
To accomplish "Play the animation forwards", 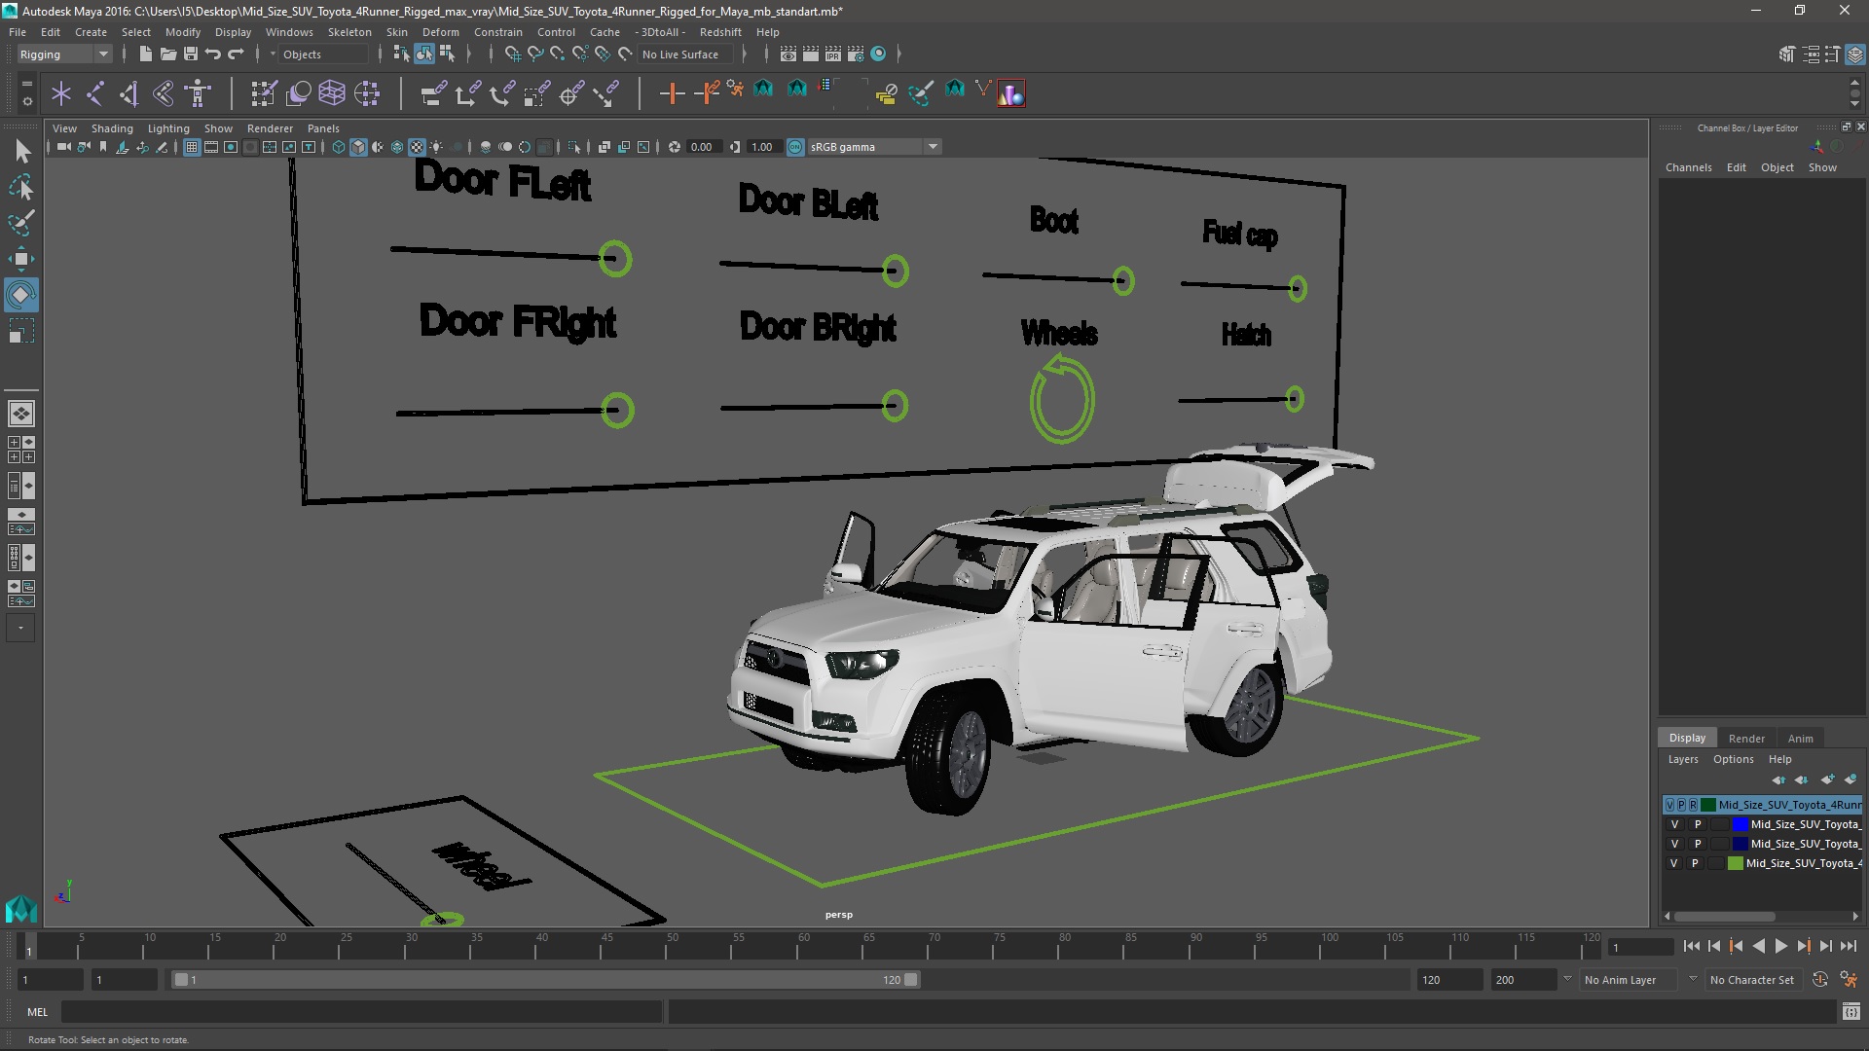I will pyautogui.click(x=1780, y=946).
